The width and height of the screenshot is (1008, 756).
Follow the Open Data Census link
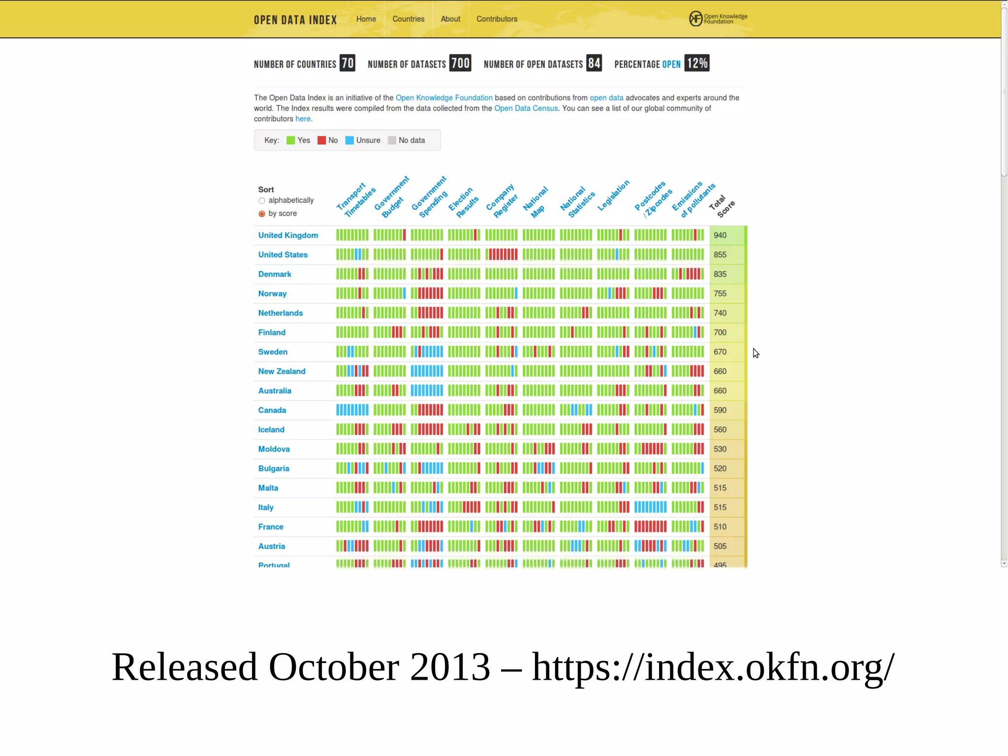click(x=526, y=108)
